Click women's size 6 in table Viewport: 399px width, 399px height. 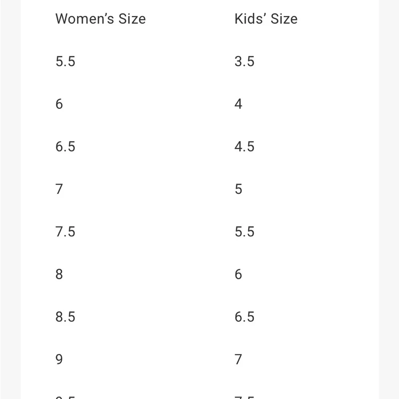point(59,104)
